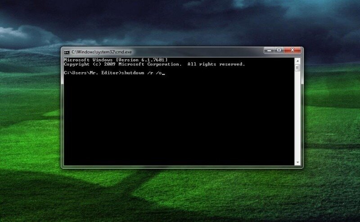Click the typed command "shutdown /r /o"
The height and width of the screenshot is (222, 360).
(141, 73)
